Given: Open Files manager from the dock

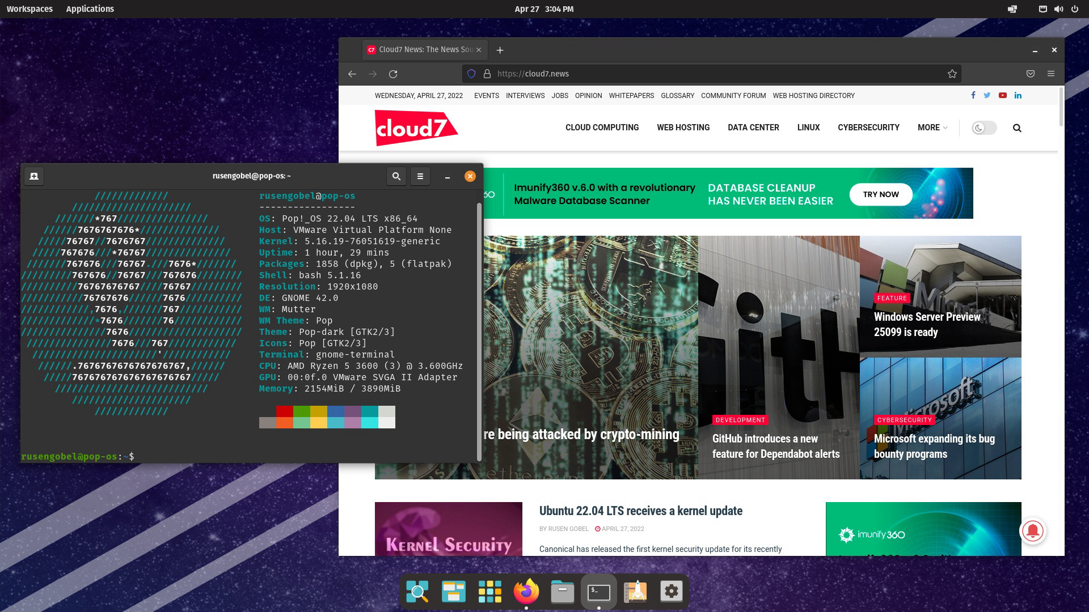Looking at the screenshot, I should (563, 592).
